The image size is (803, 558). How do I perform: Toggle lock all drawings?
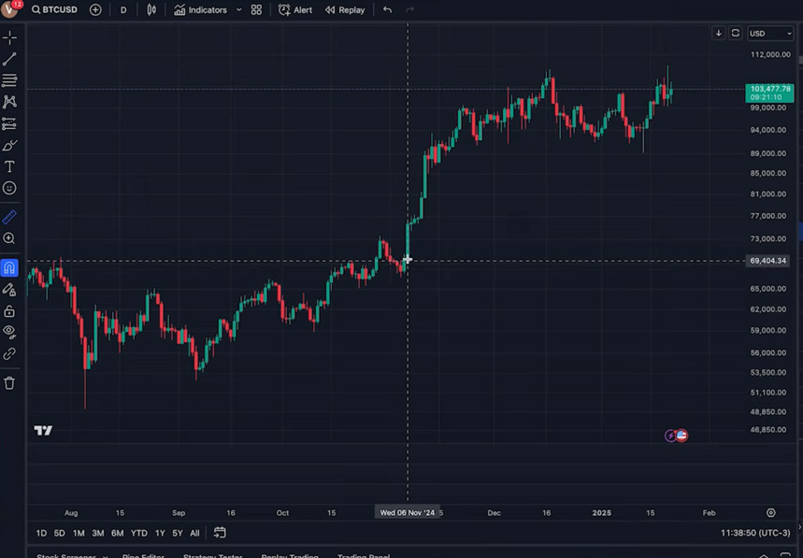click(x=9, y=311)
